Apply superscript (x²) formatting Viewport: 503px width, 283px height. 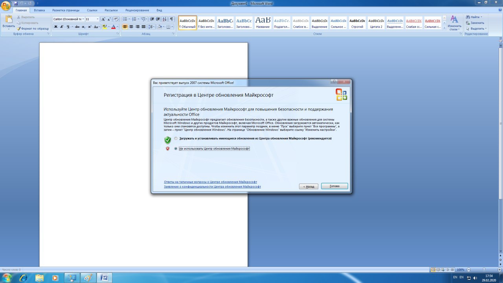click(90, 27)
